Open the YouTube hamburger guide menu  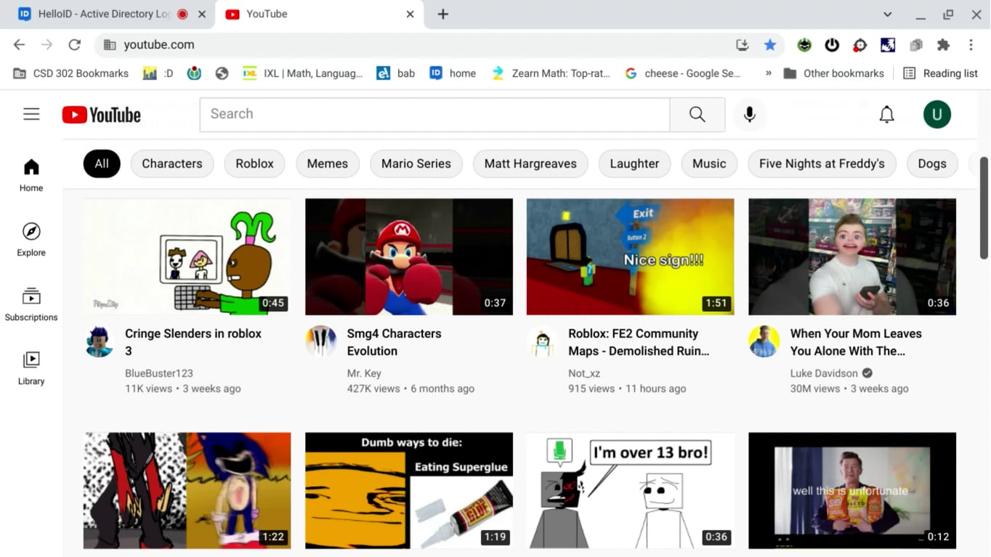coord(31,114)
